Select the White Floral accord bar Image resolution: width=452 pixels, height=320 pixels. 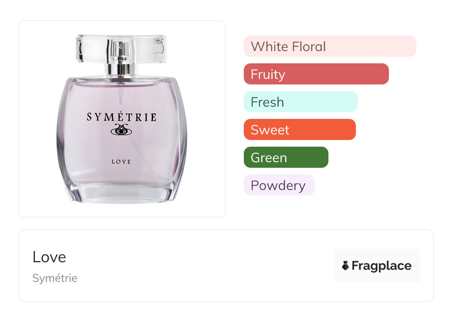coord(330,46)
